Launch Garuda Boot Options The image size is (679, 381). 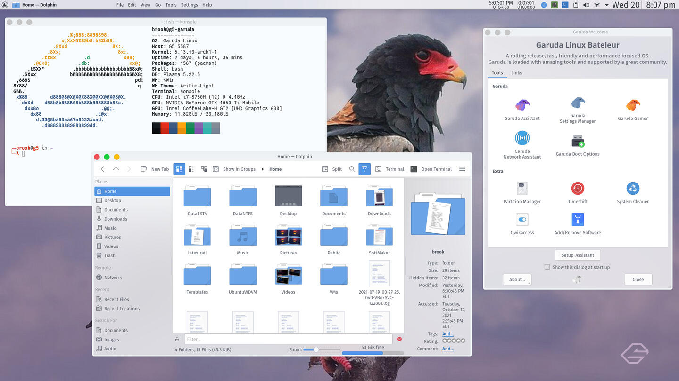[x=577, y=145]
